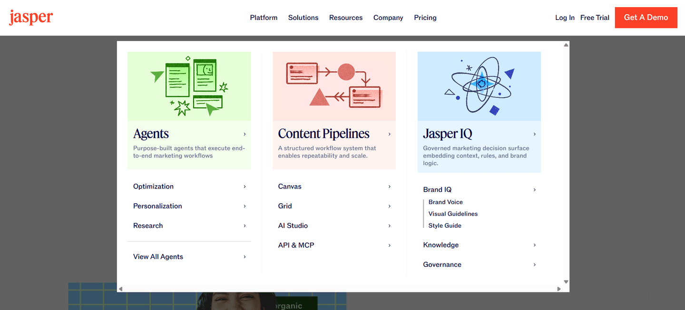Click the dropdown panel scroll-up arrow
This screenshot has width=685, height=310.
coord(566,45)
